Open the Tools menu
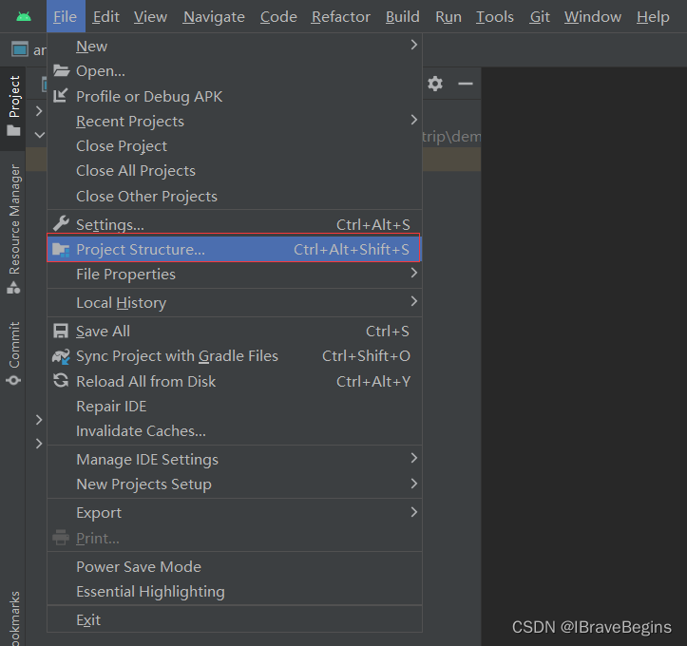This screenshot has width=687, height=646. (x=495, y=17)
